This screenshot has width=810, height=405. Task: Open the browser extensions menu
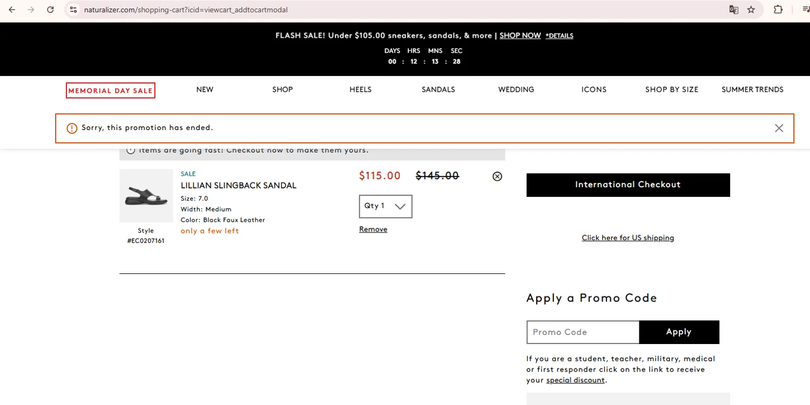(778, 10)
